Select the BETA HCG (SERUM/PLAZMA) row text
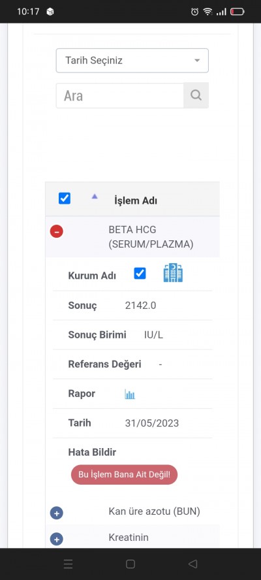 click(x=151, y=237)
